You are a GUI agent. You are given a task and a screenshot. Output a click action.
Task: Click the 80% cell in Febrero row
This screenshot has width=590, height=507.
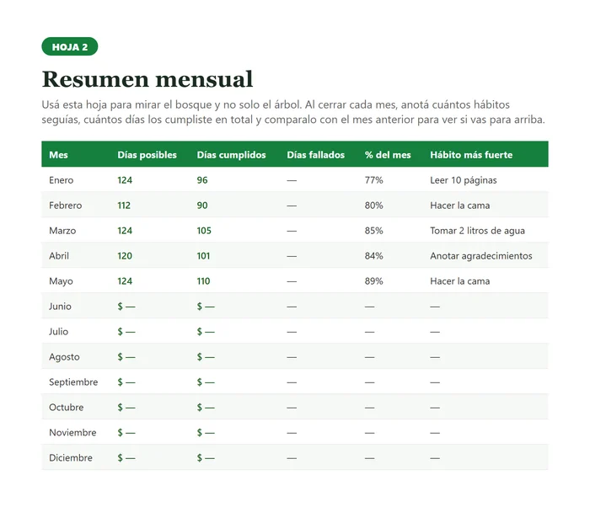(x=373, y=205)
